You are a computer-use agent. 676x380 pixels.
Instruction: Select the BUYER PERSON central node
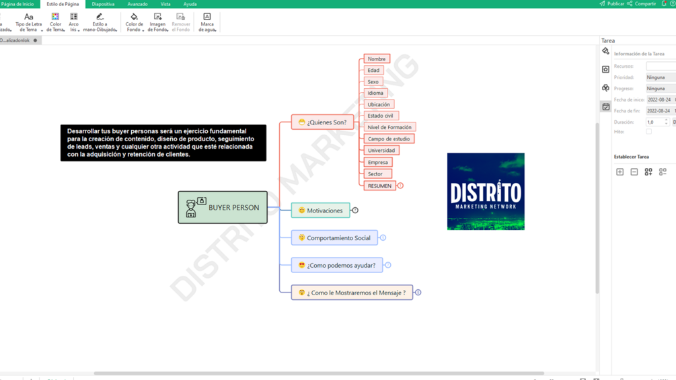[x=223, y=207]
